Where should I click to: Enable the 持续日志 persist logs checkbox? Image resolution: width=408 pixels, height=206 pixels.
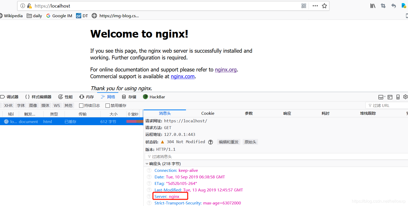coord(81,106)
